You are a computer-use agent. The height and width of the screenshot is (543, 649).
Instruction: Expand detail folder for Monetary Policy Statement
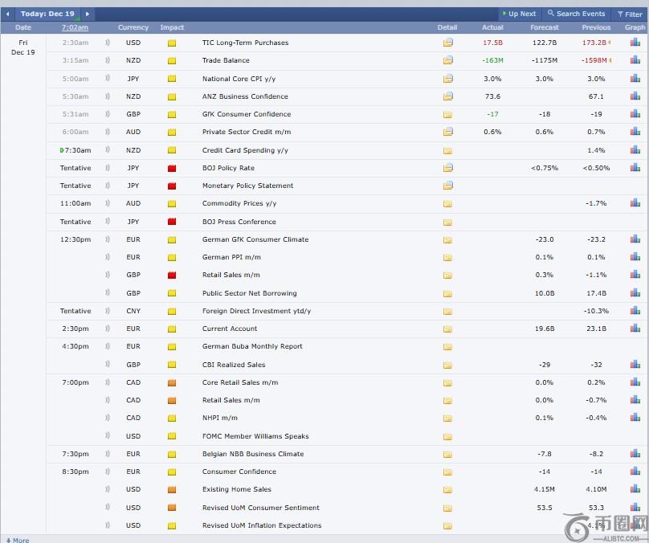pyautogui.click(x=447, y=186)
